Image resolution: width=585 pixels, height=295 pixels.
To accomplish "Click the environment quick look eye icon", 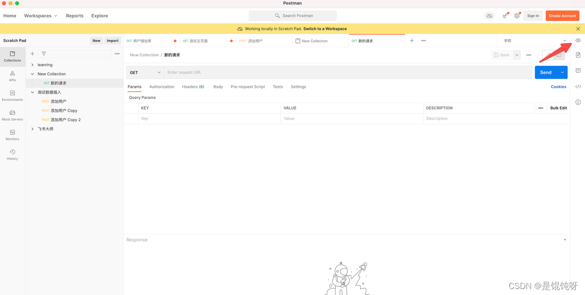I will [x=578, y=41].
